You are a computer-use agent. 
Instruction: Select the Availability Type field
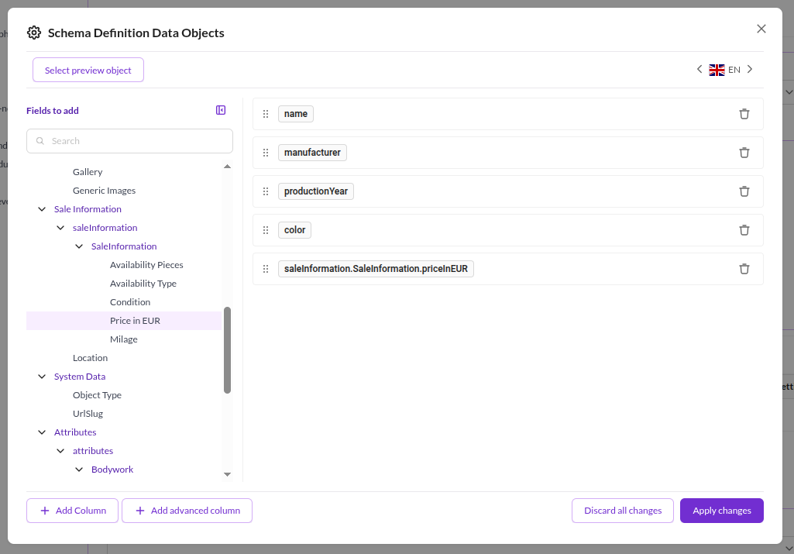pos(143,284)
